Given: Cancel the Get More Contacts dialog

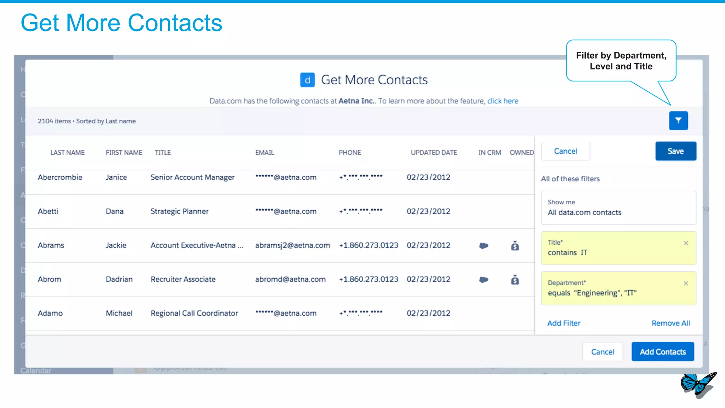Looking at the screenshot, I should 603,352.
